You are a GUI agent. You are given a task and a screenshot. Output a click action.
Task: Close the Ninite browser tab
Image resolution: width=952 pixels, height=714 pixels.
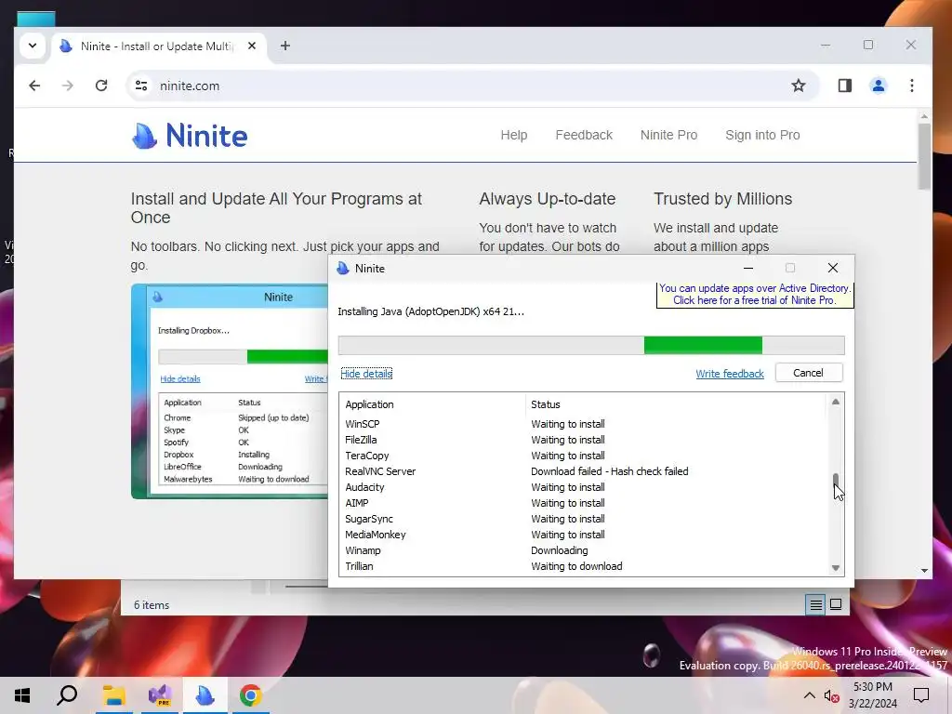(x=252, y=46)
